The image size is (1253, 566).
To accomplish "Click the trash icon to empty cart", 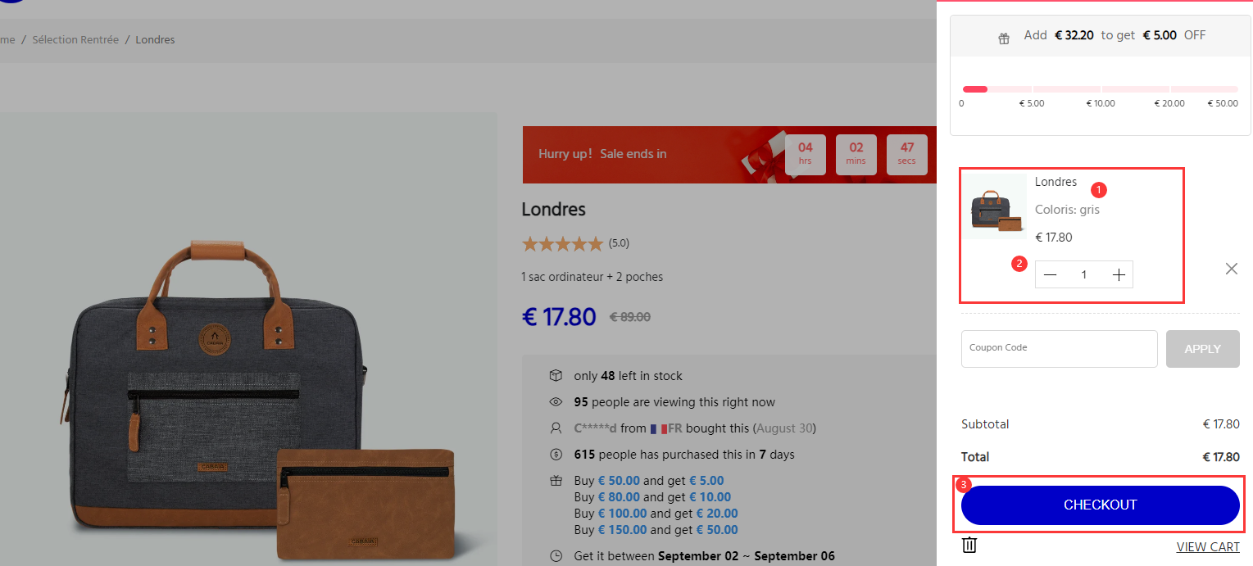I will coord(969,545).
